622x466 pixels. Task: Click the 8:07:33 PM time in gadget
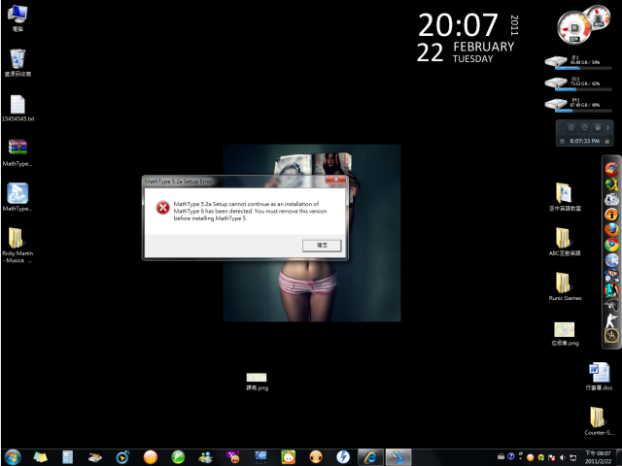click(x=584, y=141)
